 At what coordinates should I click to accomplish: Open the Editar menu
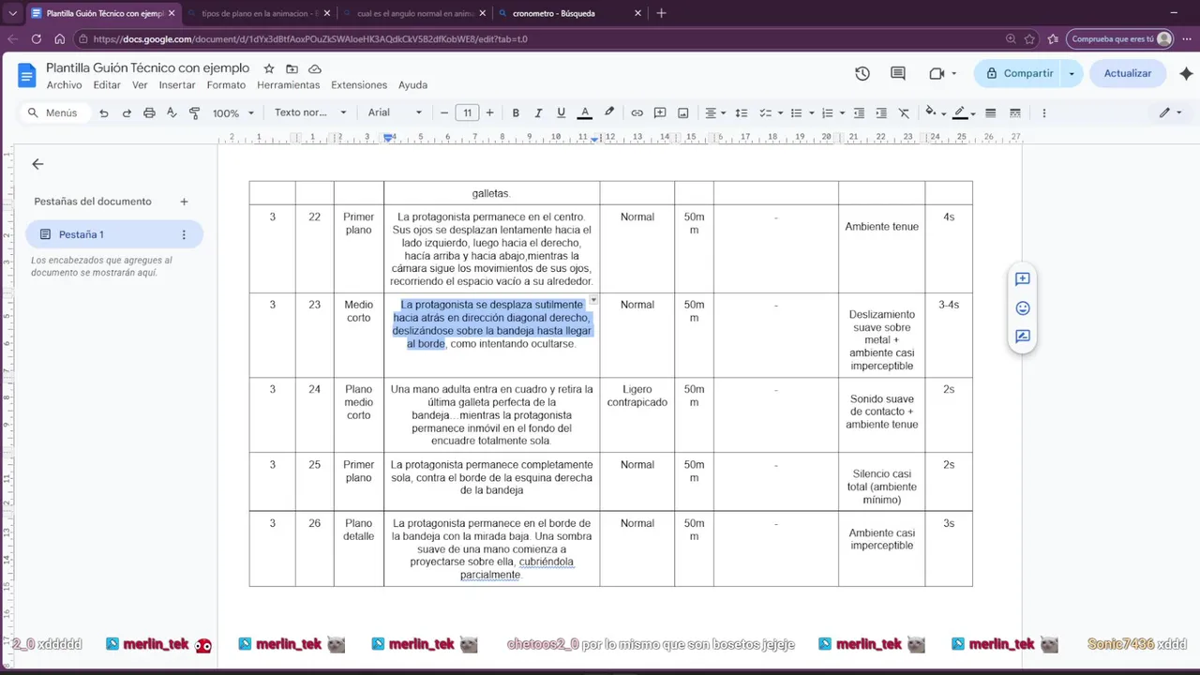point(107,85)
